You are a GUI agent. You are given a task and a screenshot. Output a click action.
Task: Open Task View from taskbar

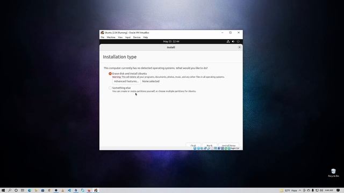(x=23, y=190)
